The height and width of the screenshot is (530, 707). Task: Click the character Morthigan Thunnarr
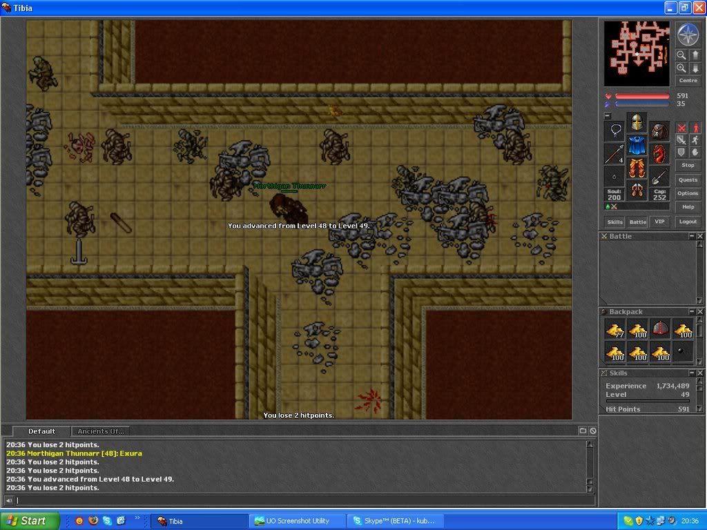pyautogui.click(x=289, y=208)
